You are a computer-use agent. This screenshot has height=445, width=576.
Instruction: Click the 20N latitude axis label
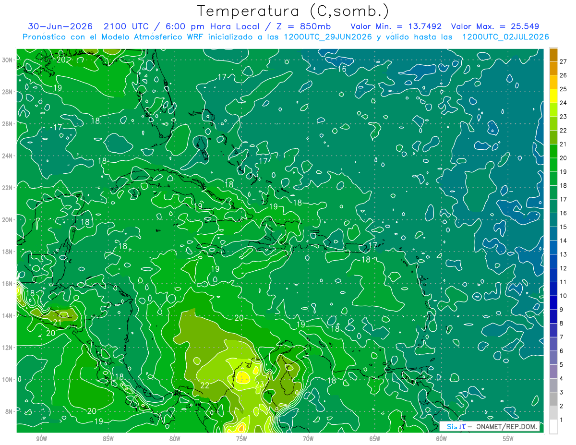(x=8, y=220)
